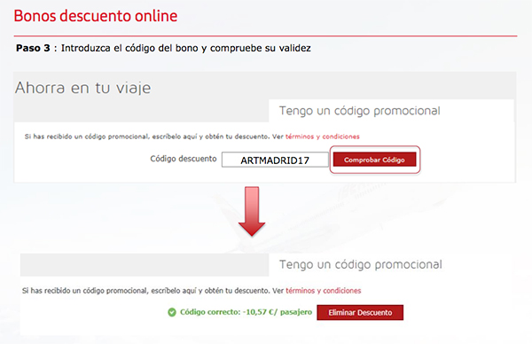Click the Ahorra en tu viaje heading
532x344 pixels.
(82, 88)
